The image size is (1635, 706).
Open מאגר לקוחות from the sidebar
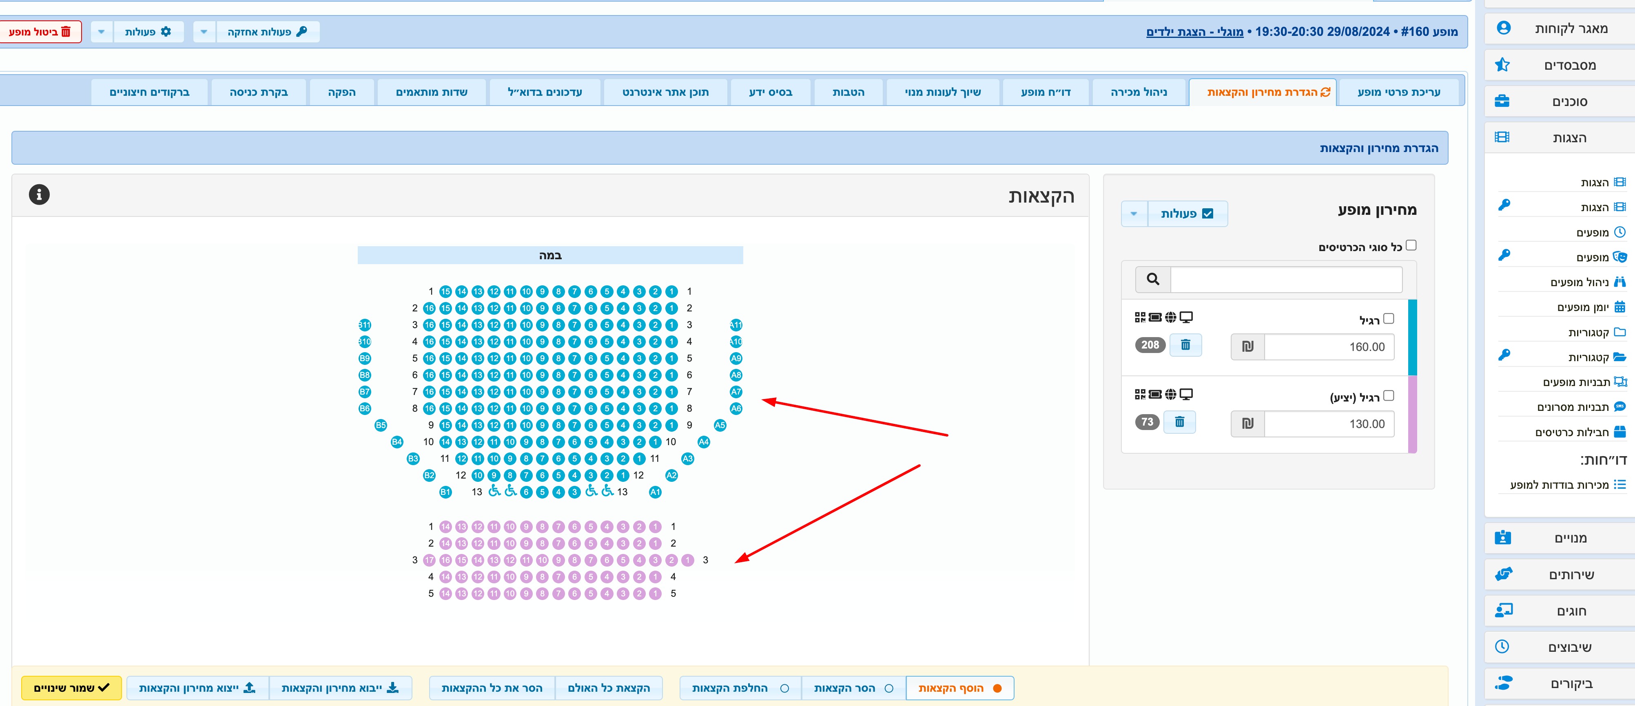(1560, 28)
